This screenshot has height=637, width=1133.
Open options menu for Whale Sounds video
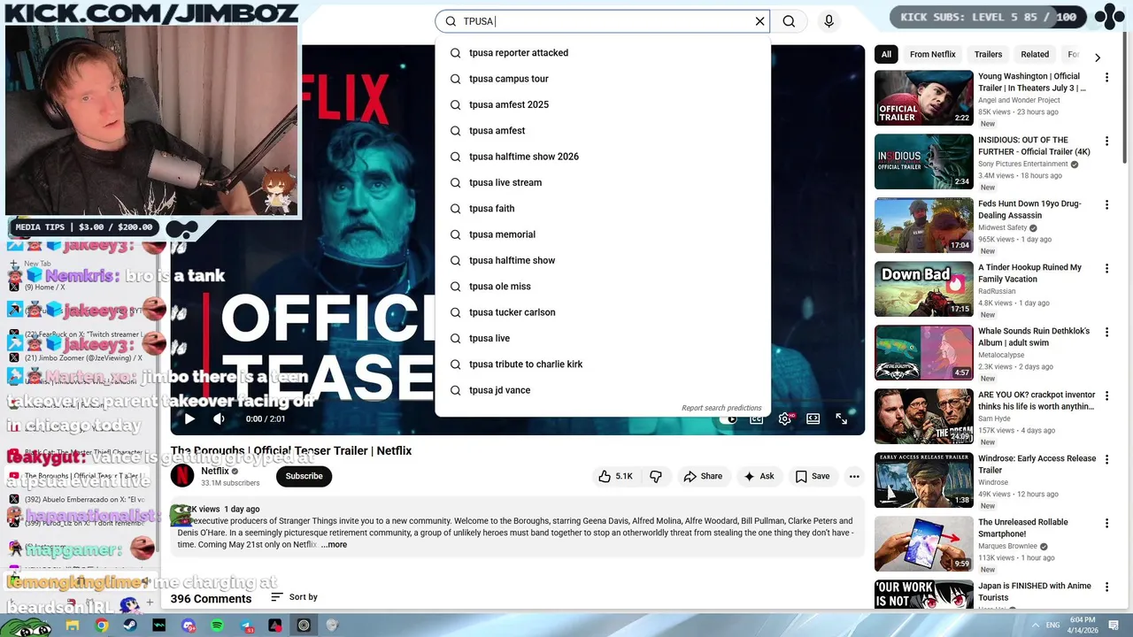[x=1106, y=333]
